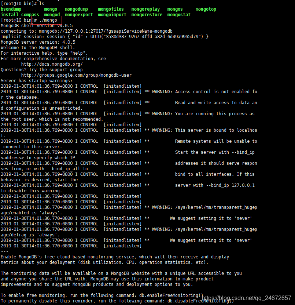The height and width of the screenshot is (305, 295).
Task: Select the --bind_ip 127.0.0.1 text
Action: (x=230, y=185)
